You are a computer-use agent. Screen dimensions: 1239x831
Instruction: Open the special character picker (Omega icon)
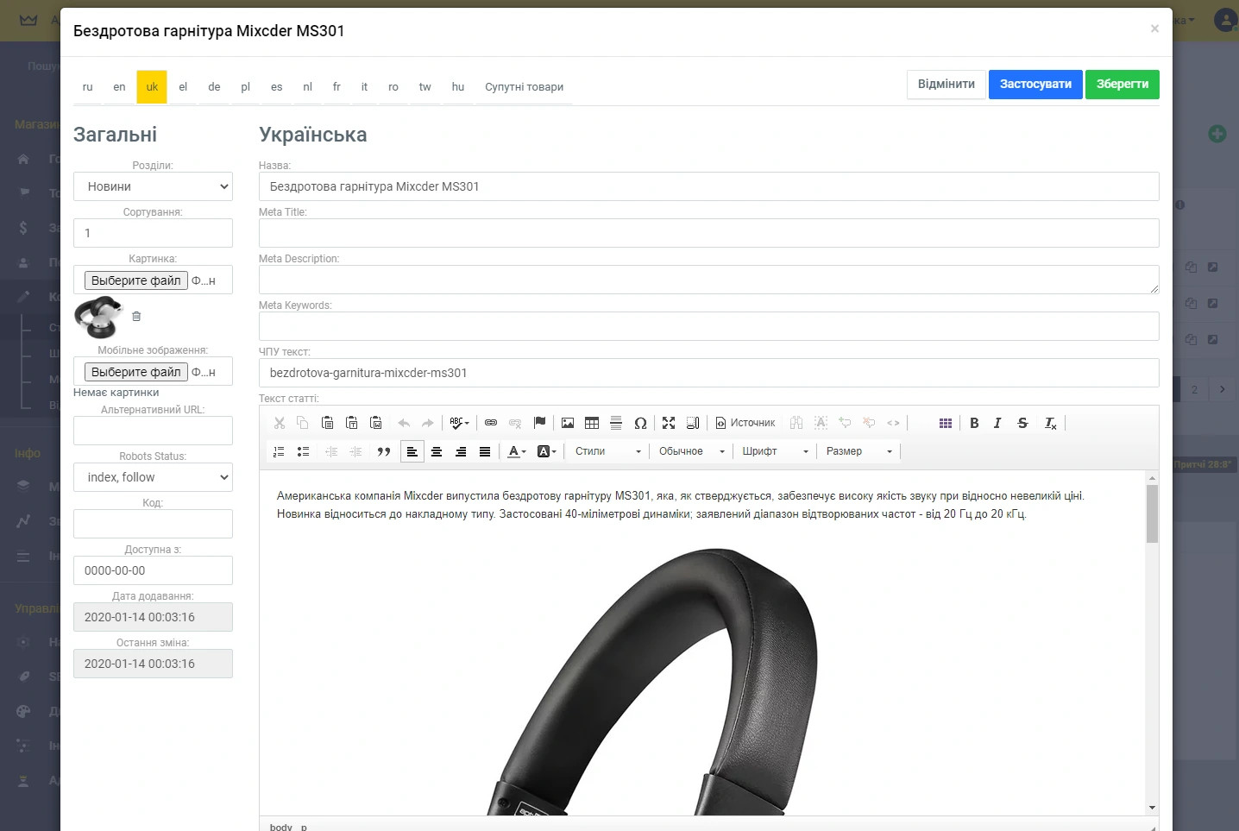(641, 423)
